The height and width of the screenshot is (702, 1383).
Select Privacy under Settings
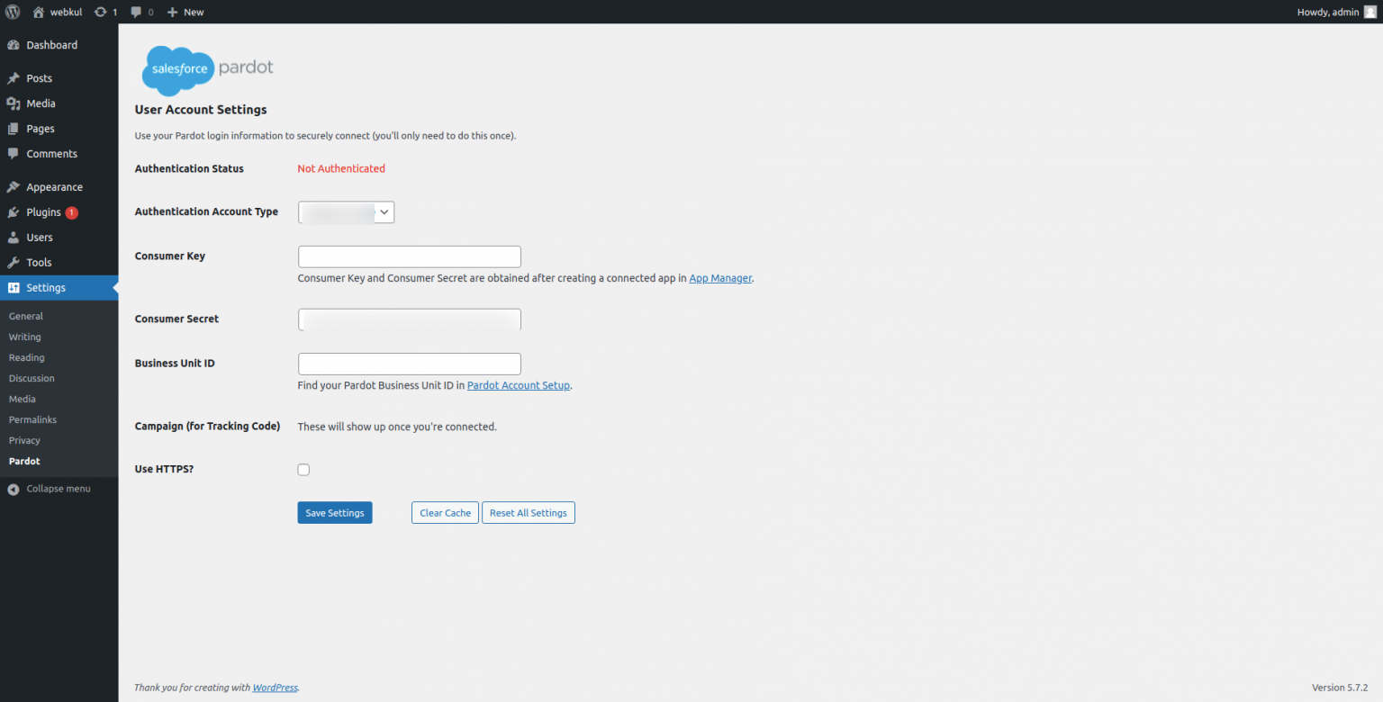tap(25, 440)
